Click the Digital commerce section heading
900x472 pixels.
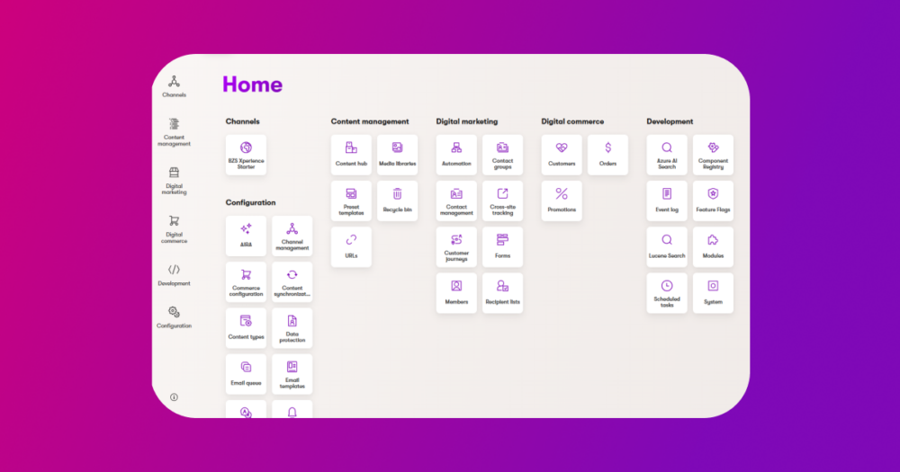click(572, 121)
